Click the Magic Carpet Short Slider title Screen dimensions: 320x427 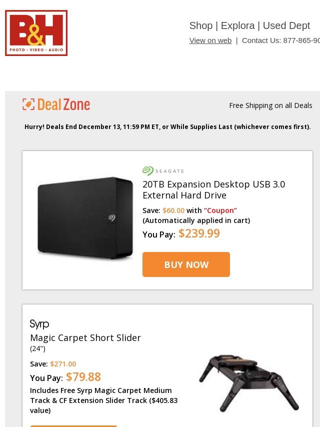point(85,337)
